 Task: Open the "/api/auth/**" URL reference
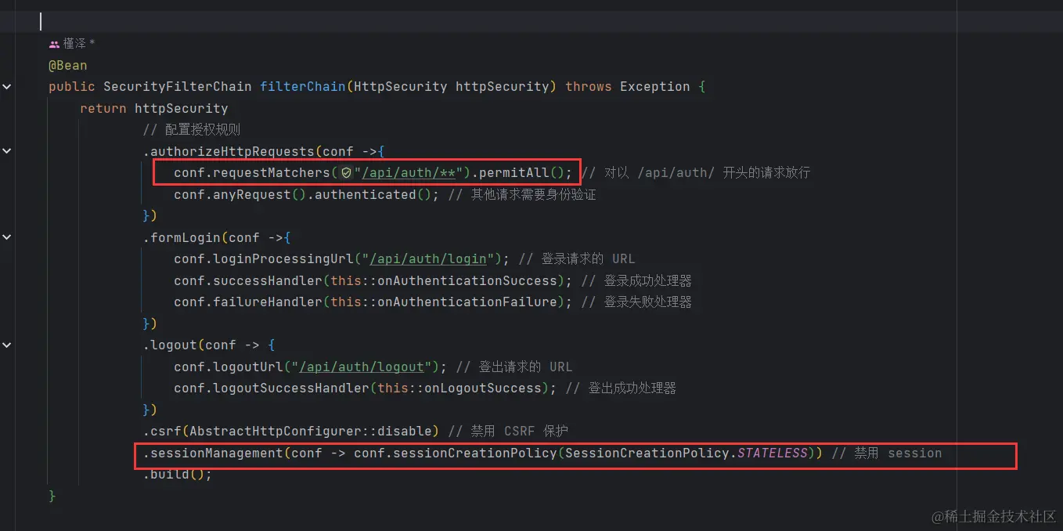[409, 172]
